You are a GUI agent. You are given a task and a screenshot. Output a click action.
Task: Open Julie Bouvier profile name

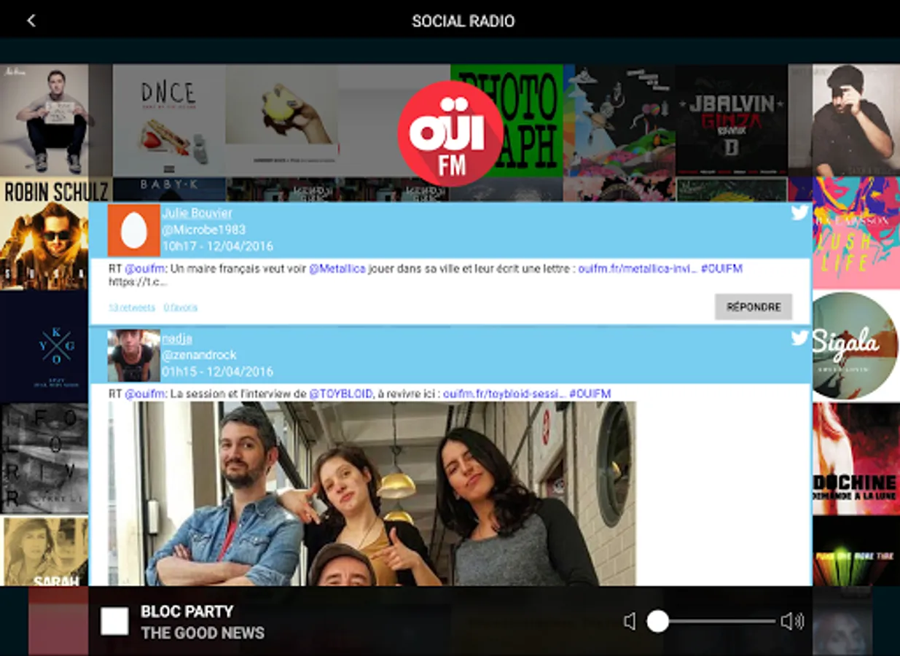tap(197, 213)
